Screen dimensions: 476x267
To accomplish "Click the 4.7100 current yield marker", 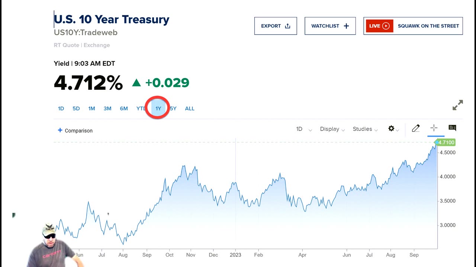I will 446,142.
